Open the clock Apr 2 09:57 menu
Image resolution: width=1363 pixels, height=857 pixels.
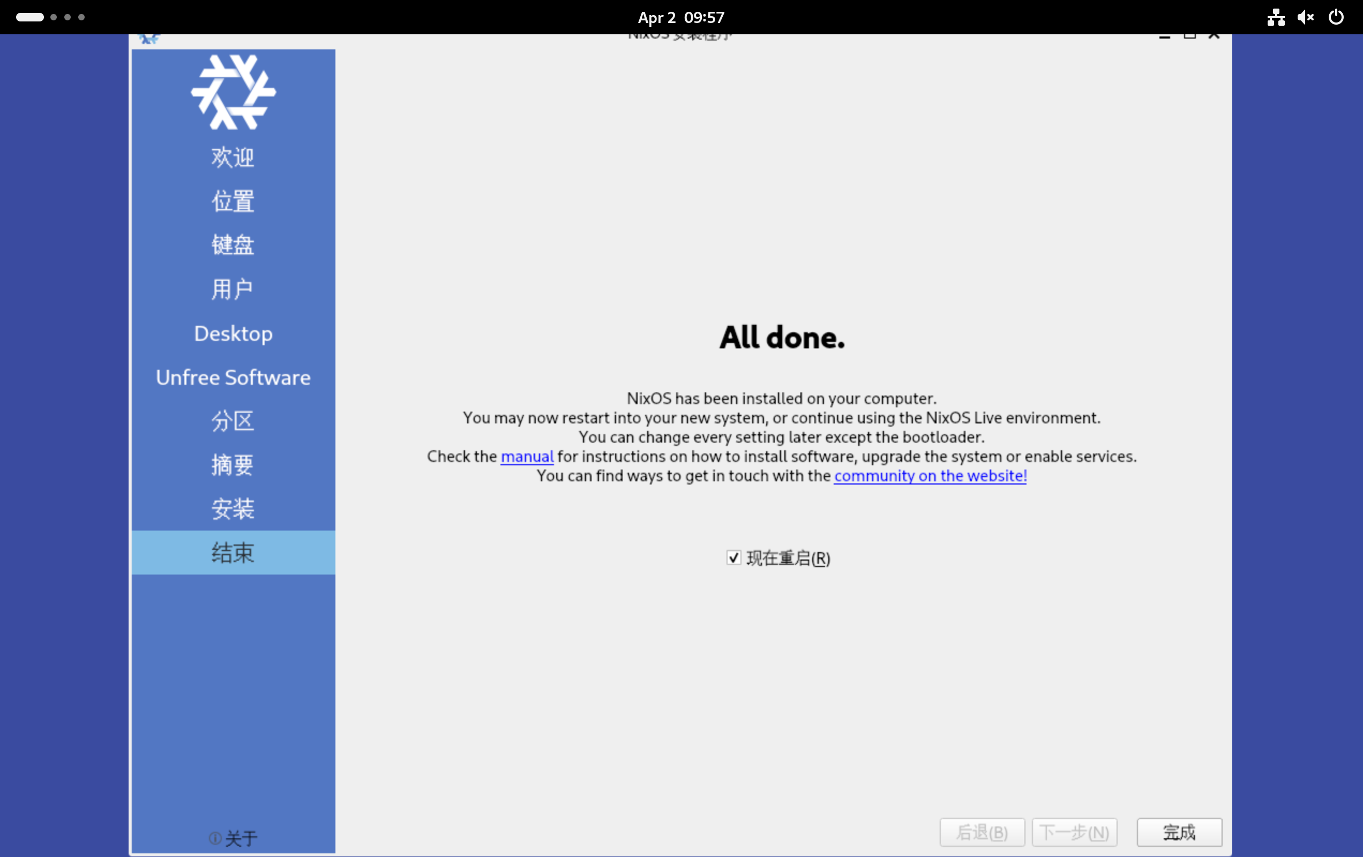681,17
